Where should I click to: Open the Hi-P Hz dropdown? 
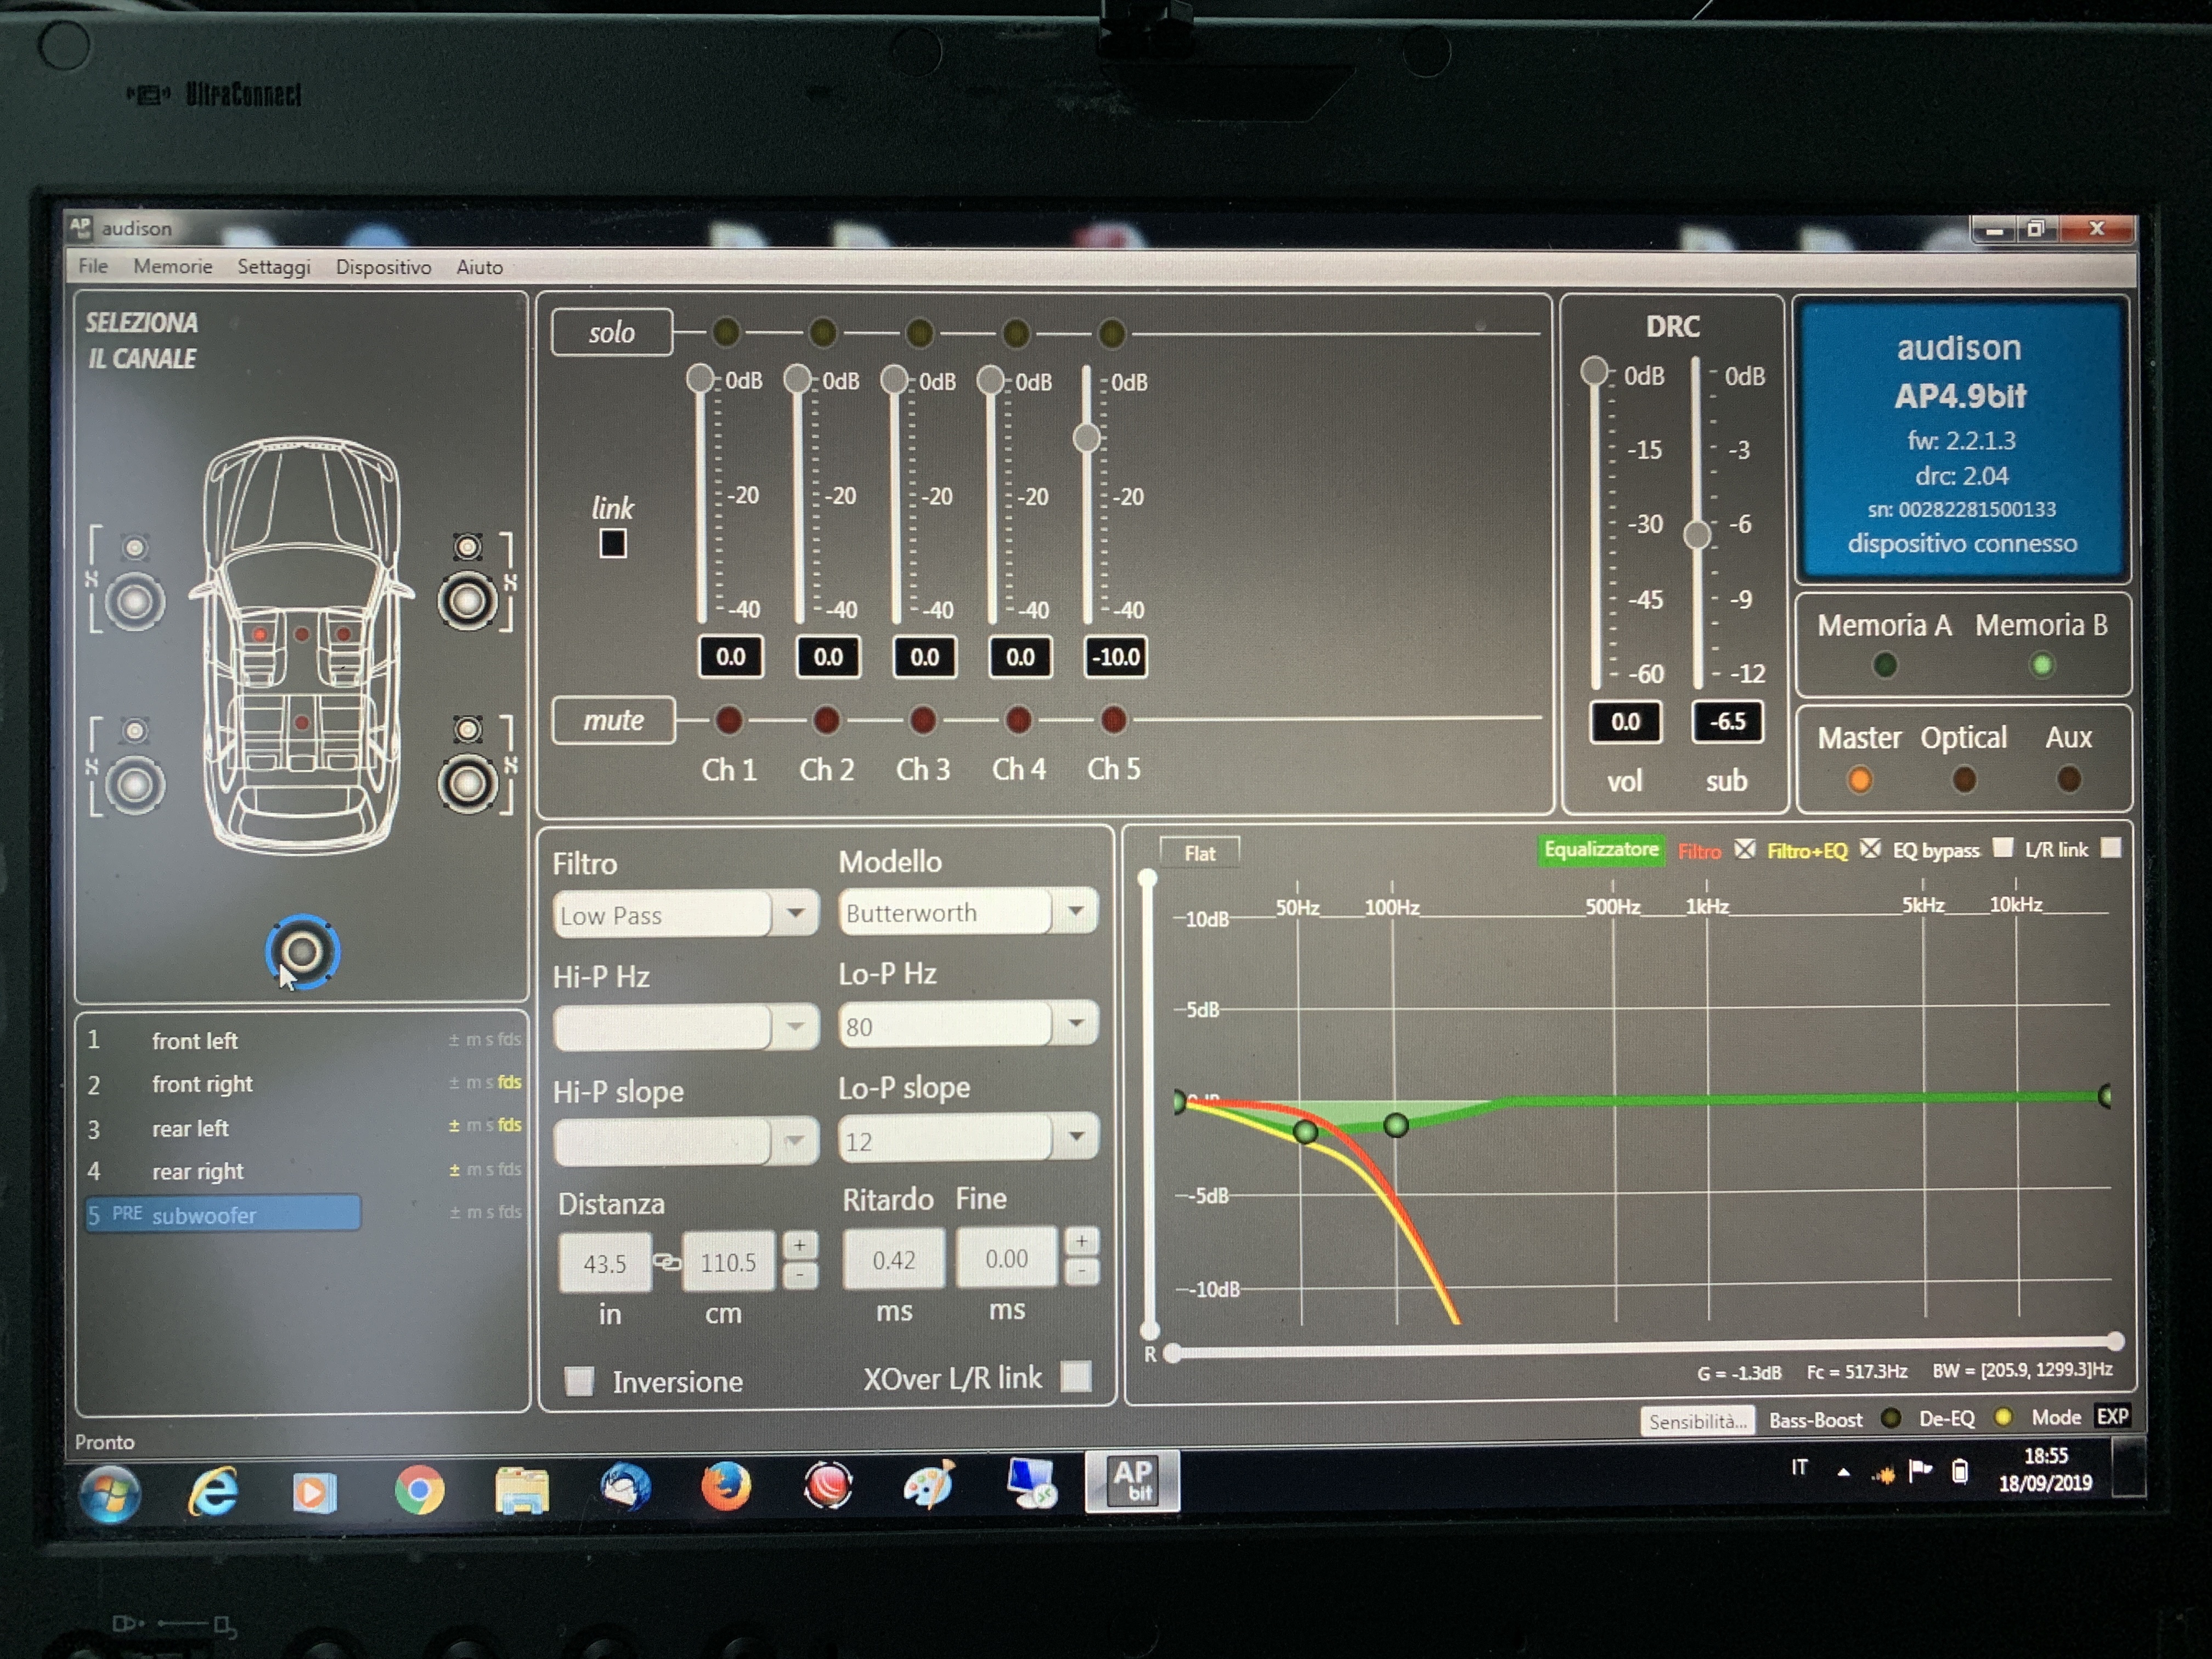coord(796,1027)
